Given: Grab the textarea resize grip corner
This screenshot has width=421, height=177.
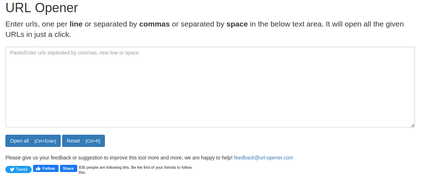Looking at the screenshot, I should 412,125.
